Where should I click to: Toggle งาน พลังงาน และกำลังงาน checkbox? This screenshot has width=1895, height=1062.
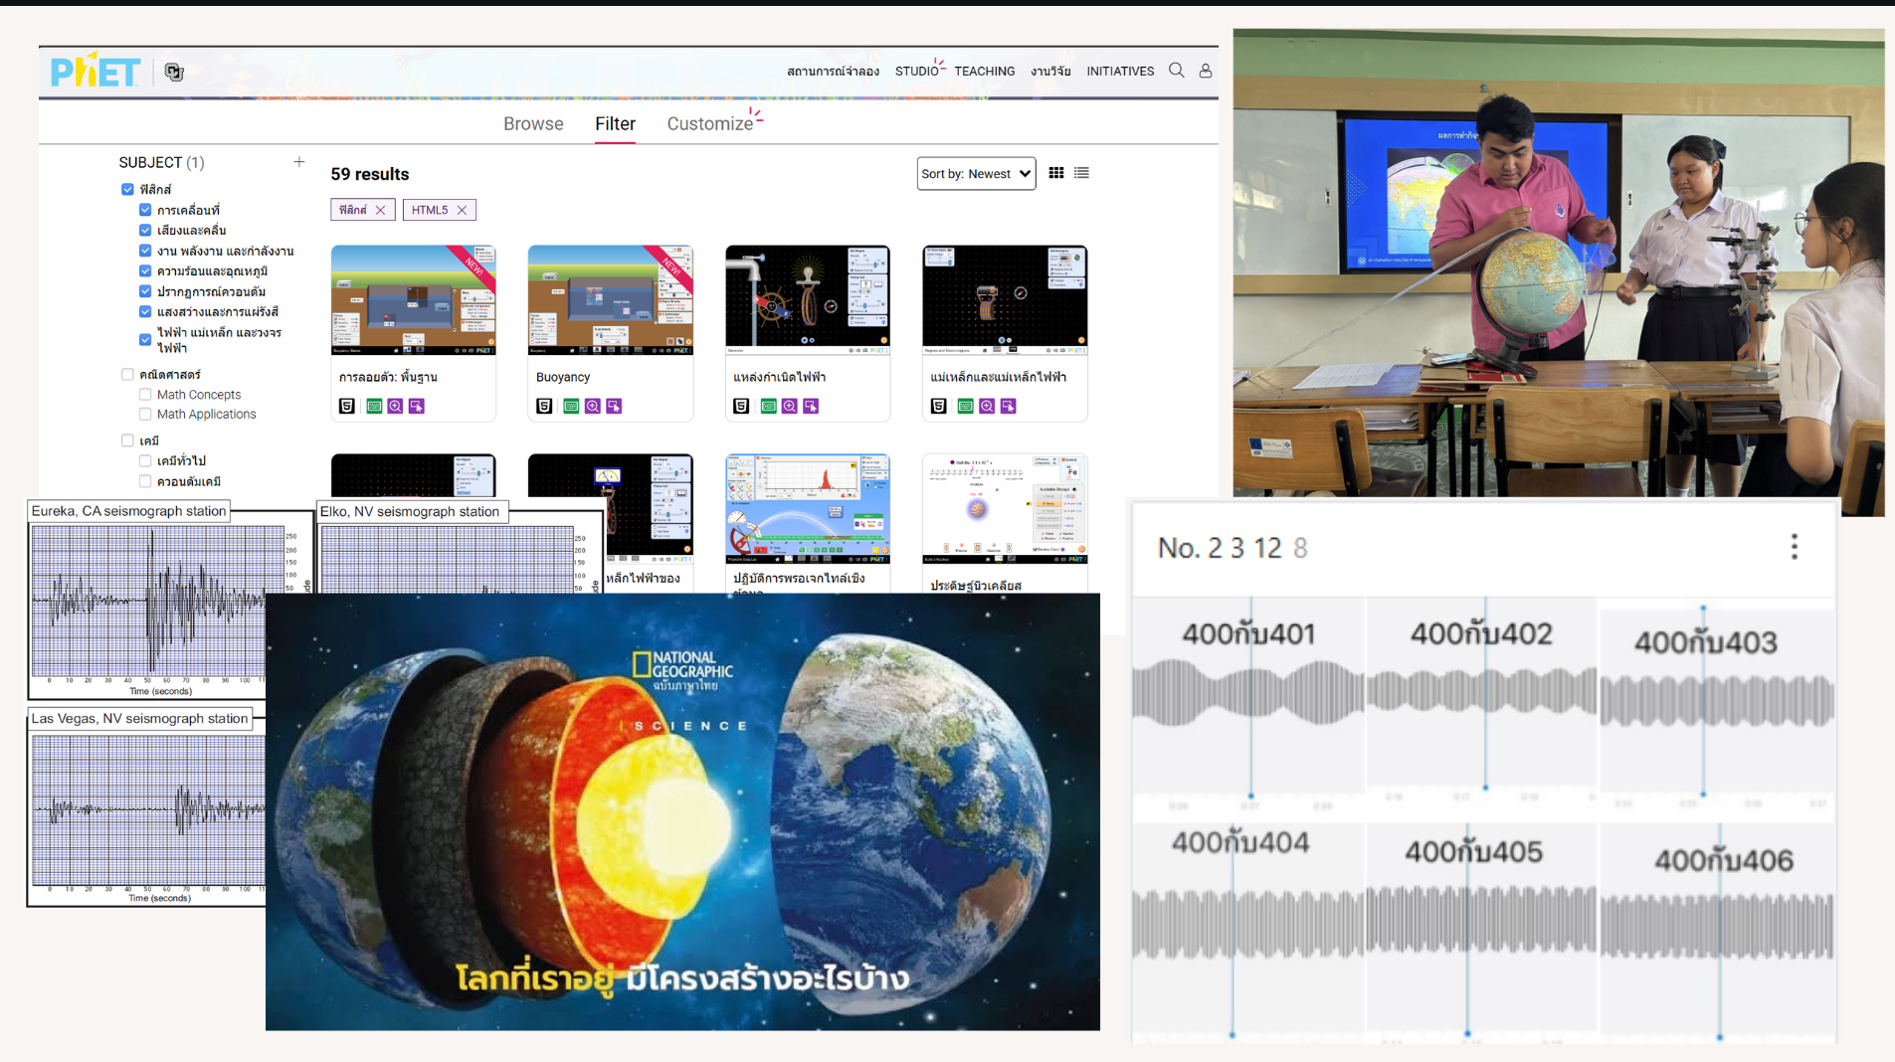click(145, 251)
